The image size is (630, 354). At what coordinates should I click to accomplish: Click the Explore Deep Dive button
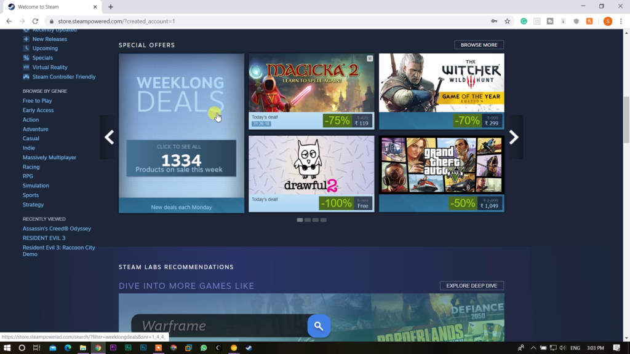(472, 286)
